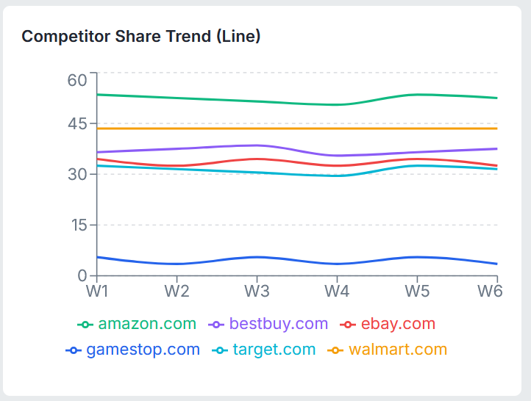Viewport: 531px width, 401px height.
Task: Hide the bestbuy.com series via legend label
Action: 278,324
